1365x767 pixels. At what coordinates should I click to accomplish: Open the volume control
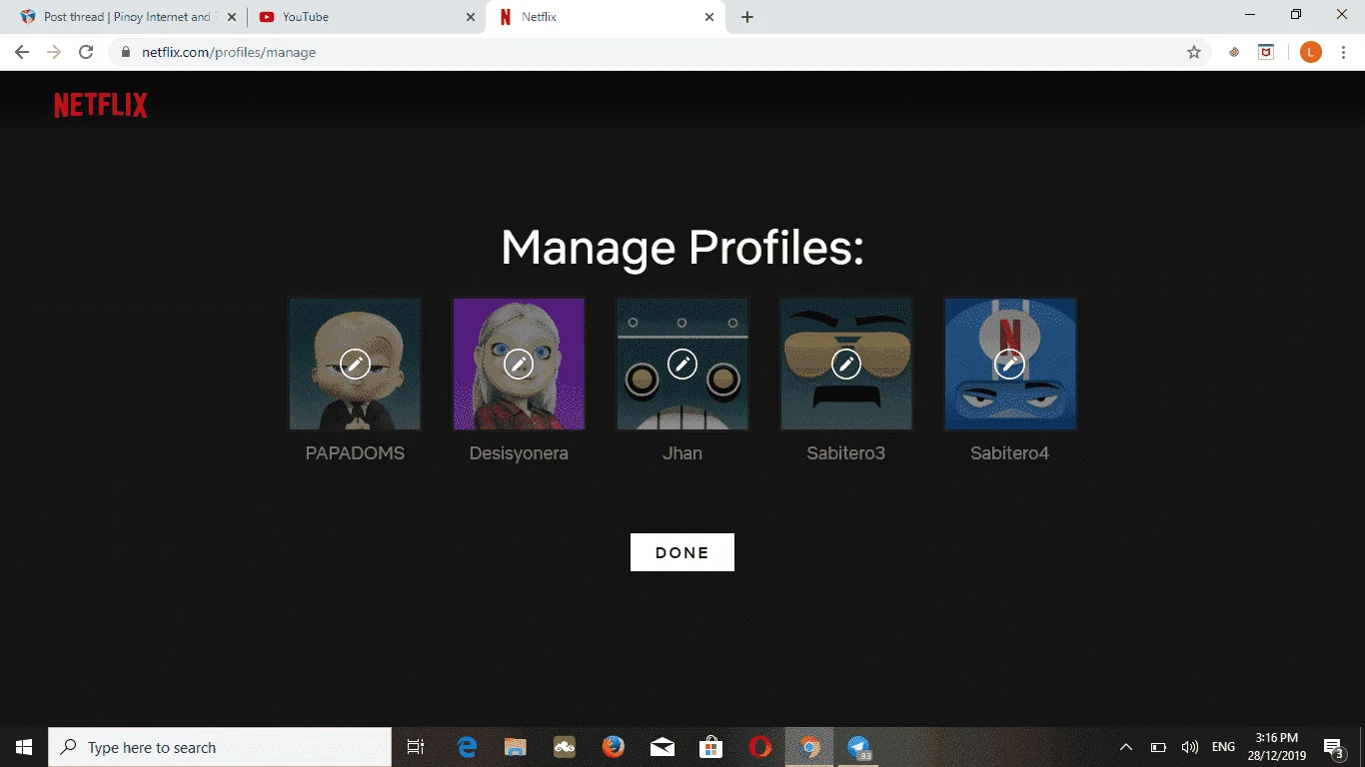(x=1189, y=747)
